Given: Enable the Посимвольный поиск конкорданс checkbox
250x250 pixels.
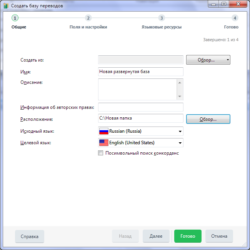Looking at the screenshot, I should coord(101,153).
